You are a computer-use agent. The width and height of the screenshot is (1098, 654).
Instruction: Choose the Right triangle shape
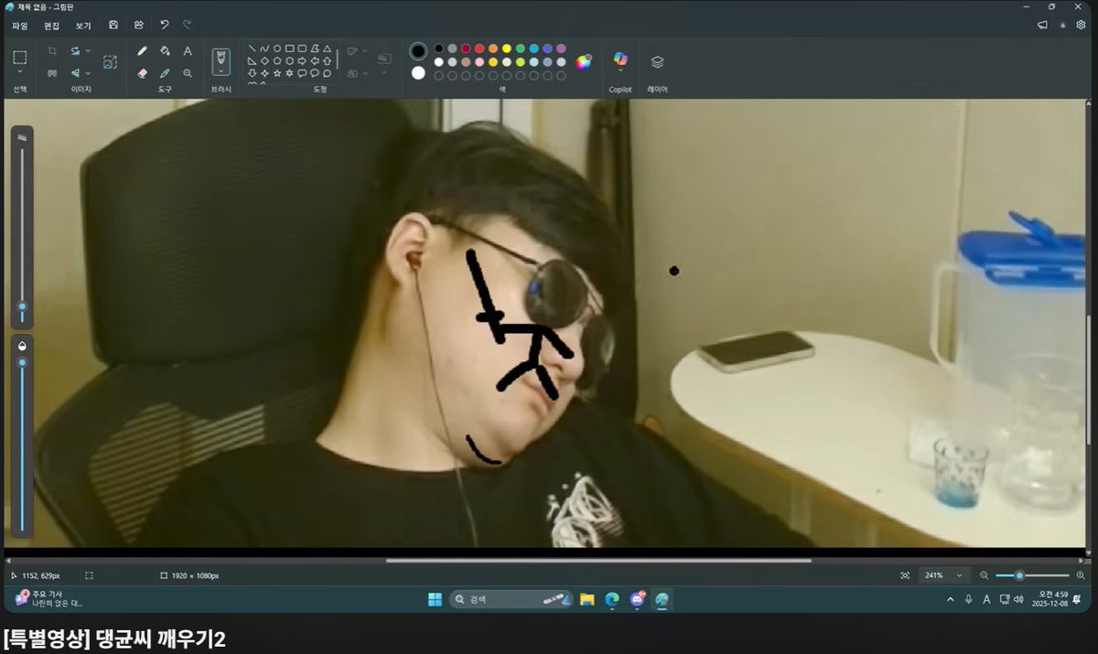252,61
